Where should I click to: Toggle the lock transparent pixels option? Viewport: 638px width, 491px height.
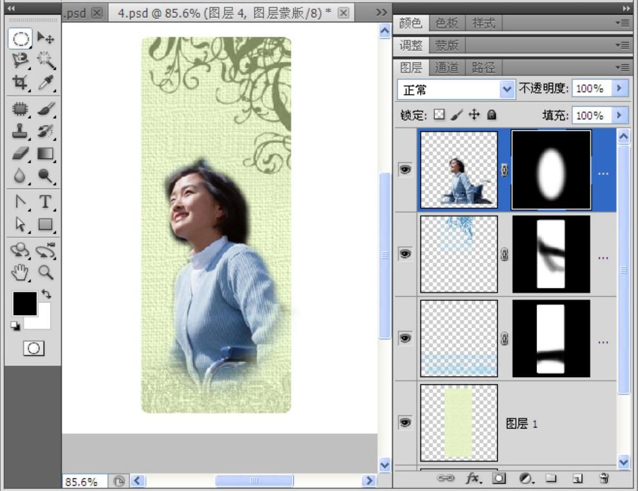point(439,115)
